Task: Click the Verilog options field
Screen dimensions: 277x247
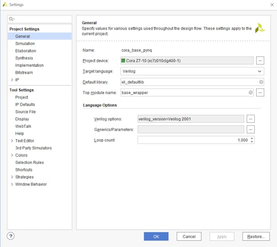Action: click(191, 119)
